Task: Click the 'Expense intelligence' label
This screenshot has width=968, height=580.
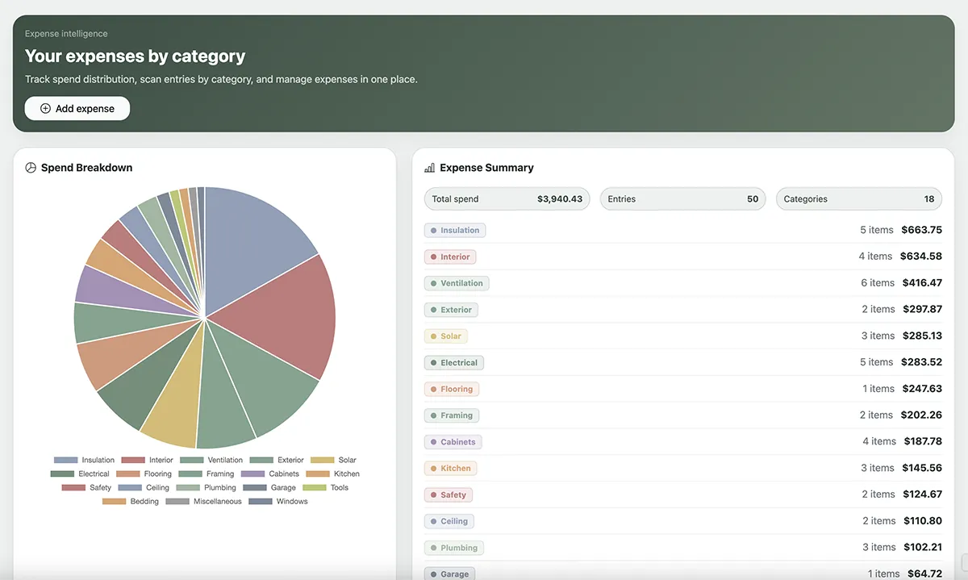Action: click(66, 34)
